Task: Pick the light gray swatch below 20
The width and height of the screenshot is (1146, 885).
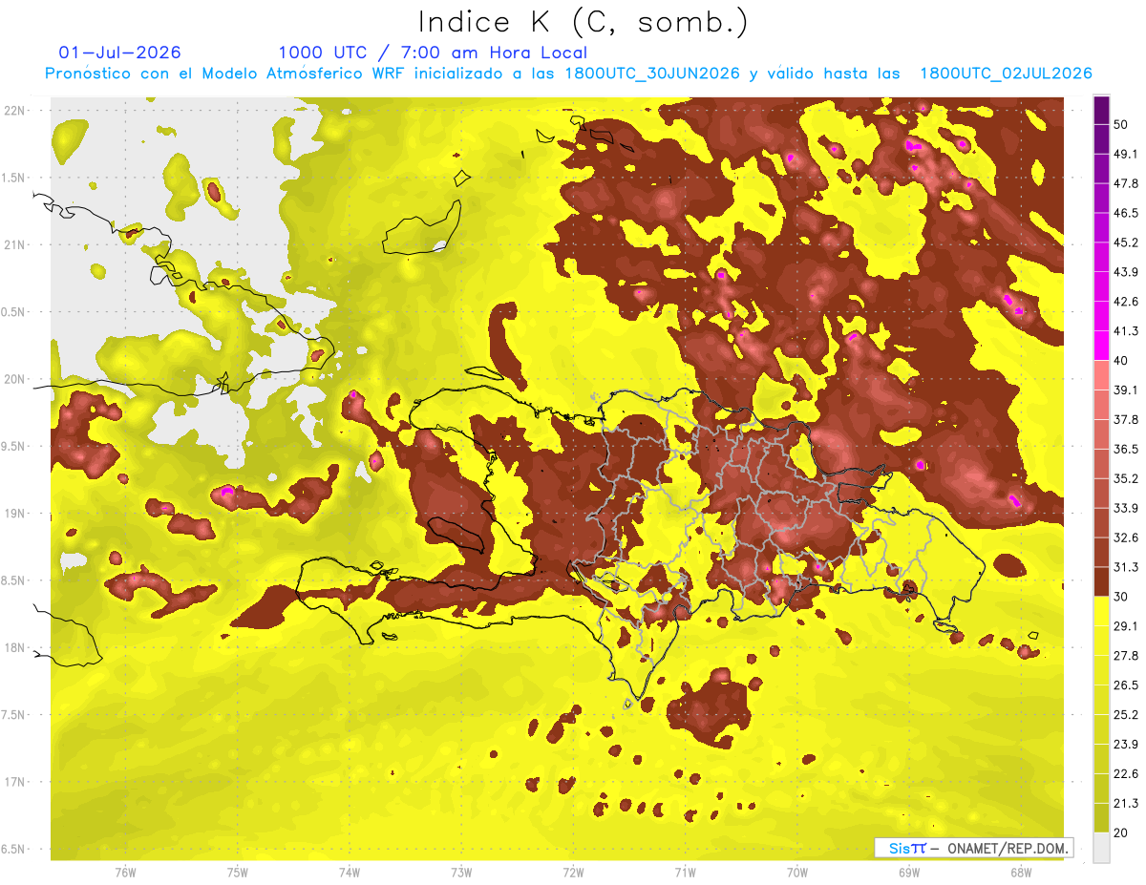Action: click(x=1101, y=847)
